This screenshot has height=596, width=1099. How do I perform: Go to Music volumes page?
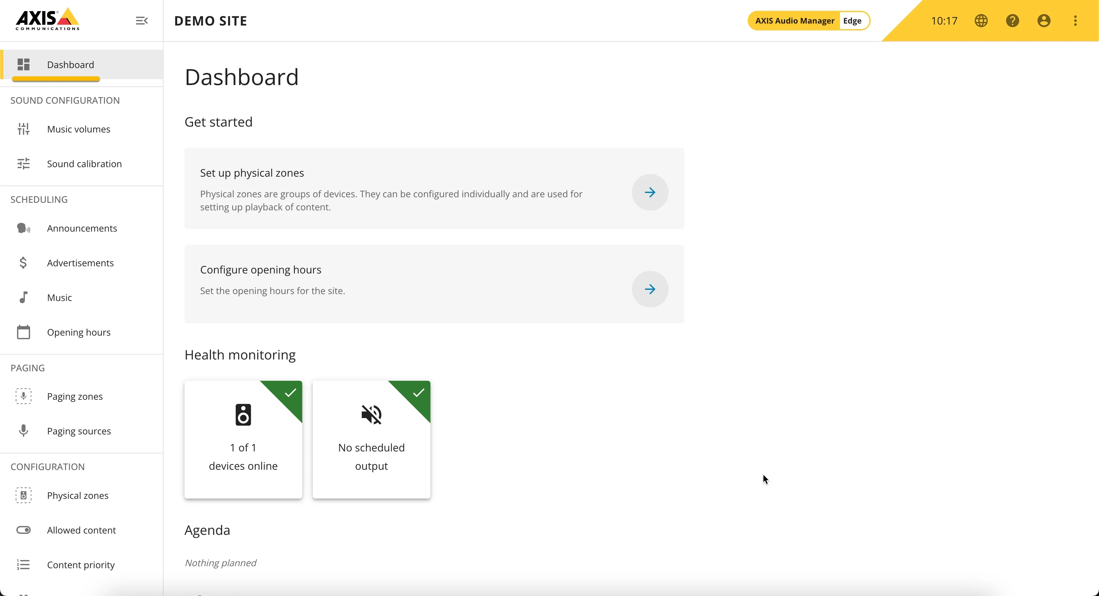[82, 129]
